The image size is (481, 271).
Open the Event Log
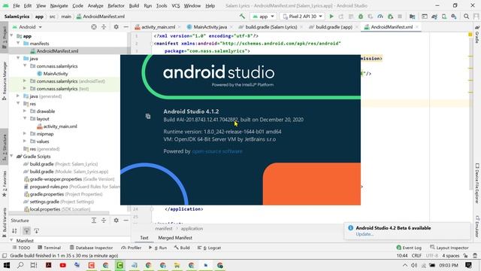point(409,248)
